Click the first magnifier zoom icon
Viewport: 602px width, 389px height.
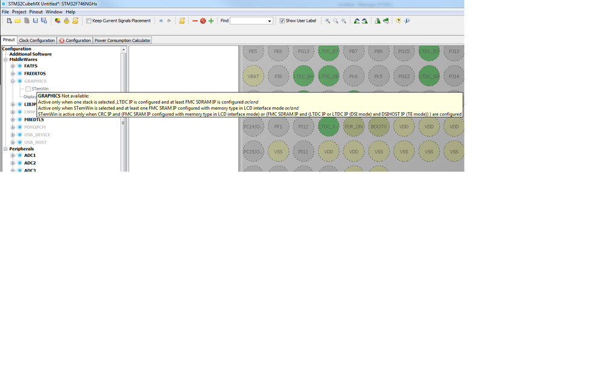point(328,21)
